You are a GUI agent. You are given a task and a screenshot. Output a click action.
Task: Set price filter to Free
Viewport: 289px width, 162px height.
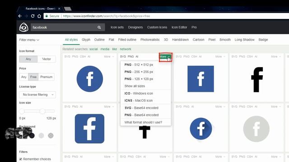click(x=33, y=77)
